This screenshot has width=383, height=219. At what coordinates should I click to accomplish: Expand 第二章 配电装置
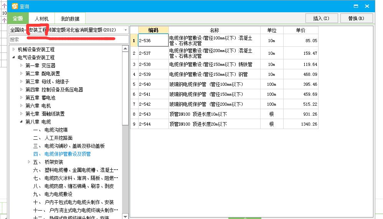pyautogui.click(x=21, y=74)
